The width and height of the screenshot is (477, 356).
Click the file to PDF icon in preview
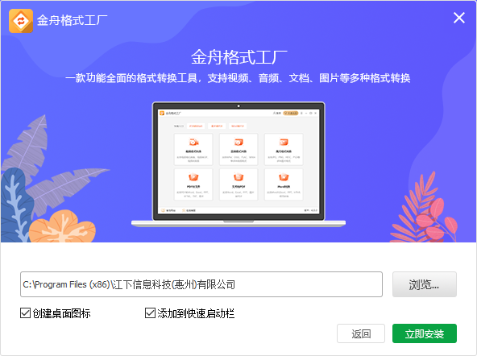pyautogui.click(x=238, y=177)
